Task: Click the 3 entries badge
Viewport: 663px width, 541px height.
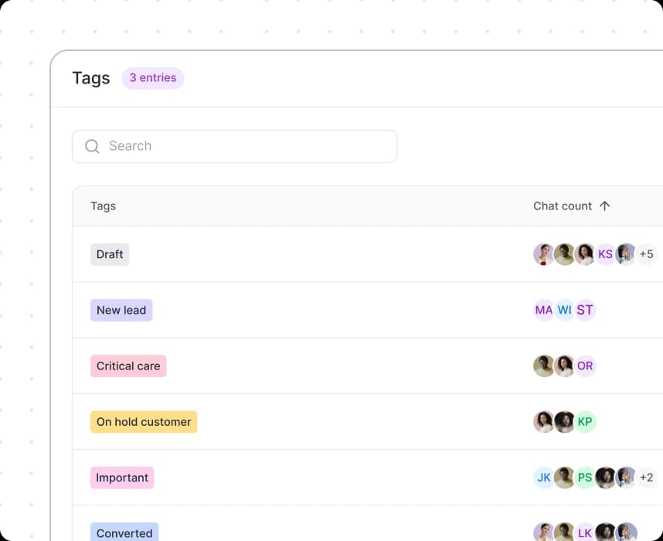Action: click(153, 78)
